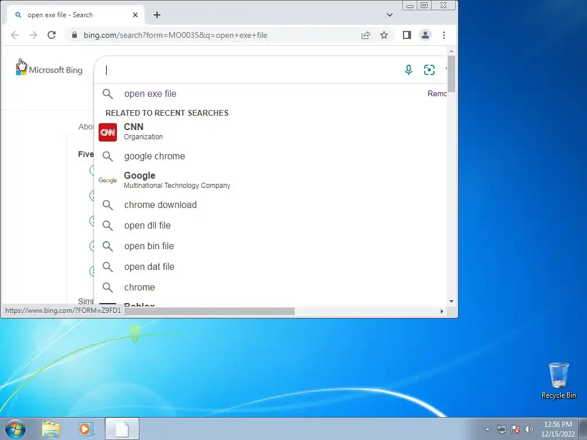587x440 pixels.
Task: Bookmark this tab with star icon
Action: (x=384, y=35)
